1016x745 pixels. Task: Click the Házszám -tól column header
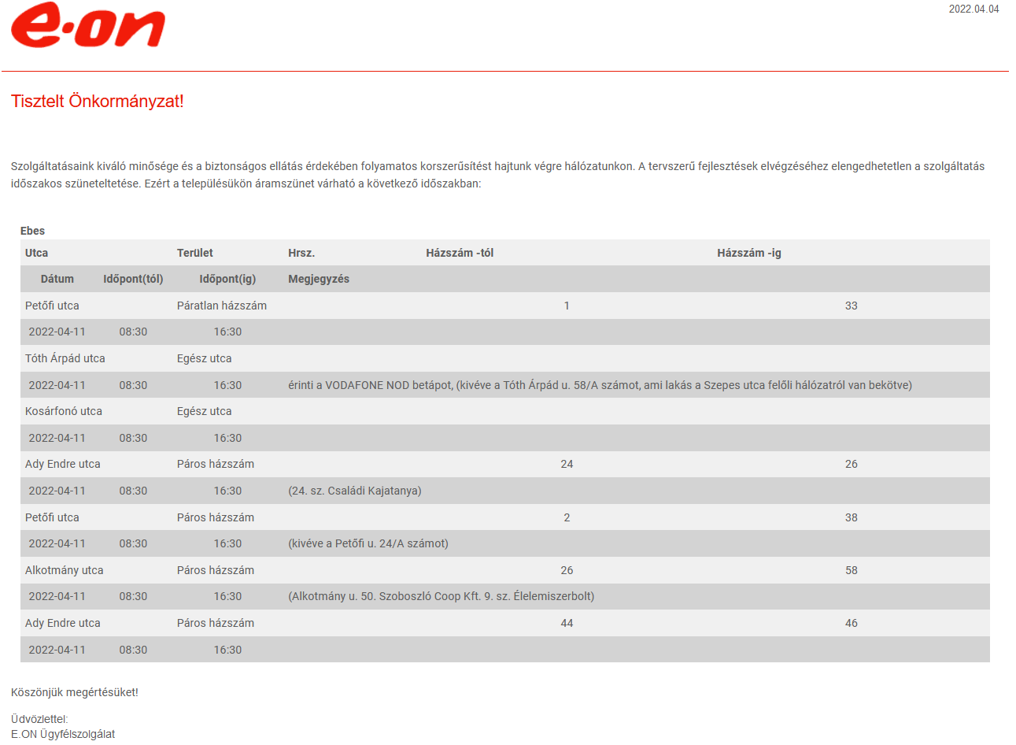tap(460, 253)
